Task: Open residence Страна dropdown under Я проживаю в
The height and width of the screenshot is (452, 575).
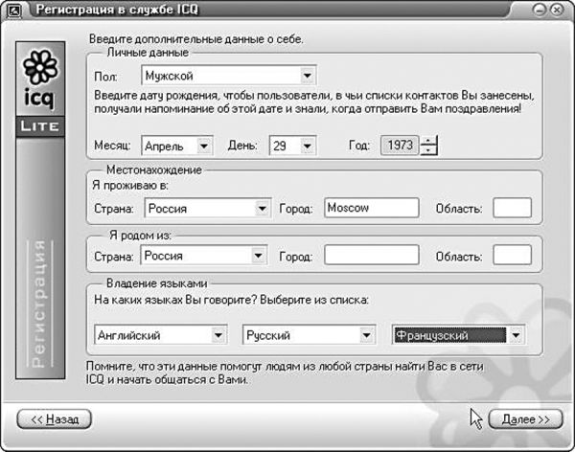Action: [208, 208]
